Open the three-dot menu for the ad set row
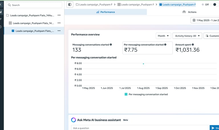This screenshot has height=130, width=219. coord(59,23)
